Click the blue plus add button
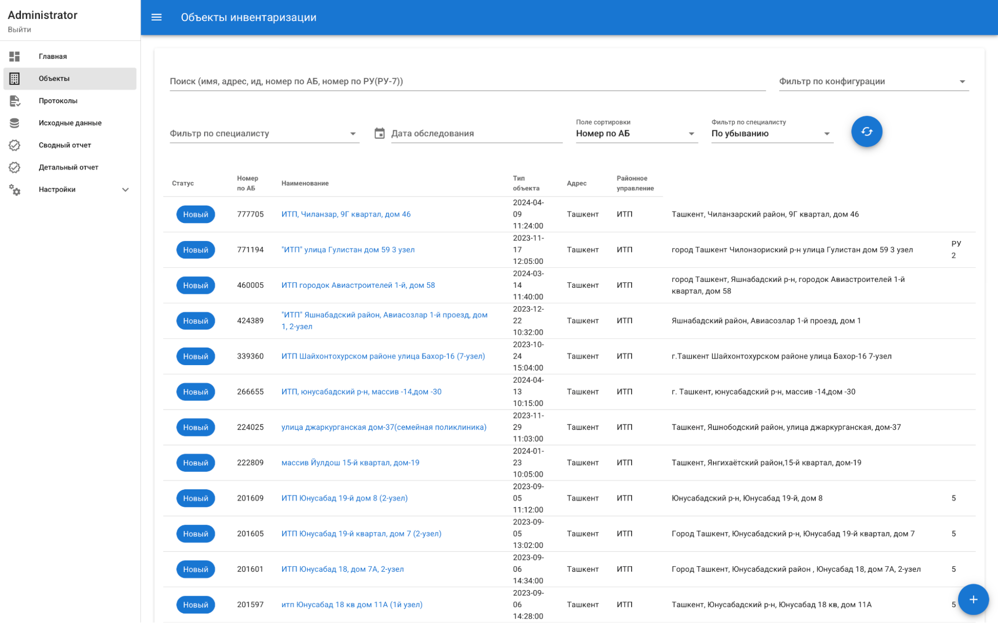 pos(973,599)
